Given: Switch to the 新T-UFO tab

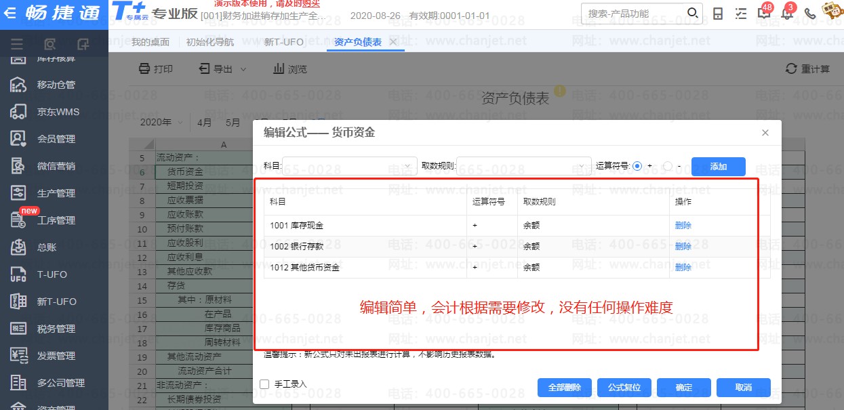Looking at the screenshot, I should pos(284,42).
